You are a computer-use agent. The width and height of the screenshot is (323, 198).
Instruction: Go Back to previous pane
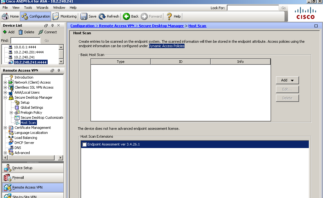(131, 16)
